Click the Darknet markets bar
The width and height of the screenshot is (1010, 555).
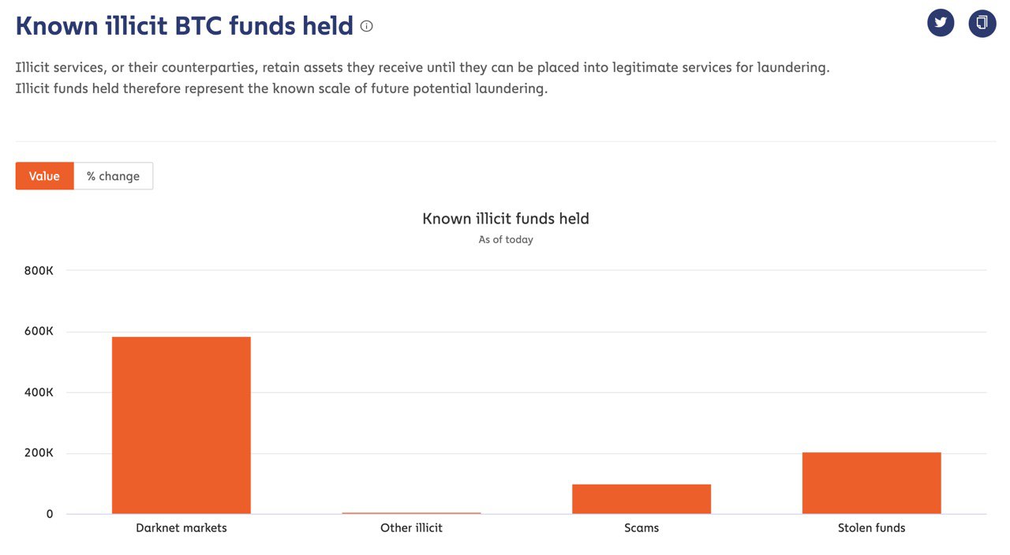181,426
